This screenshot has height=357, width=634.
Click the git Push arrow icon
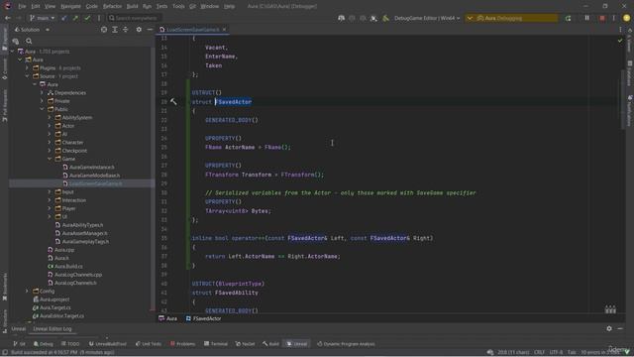(75, 18)
